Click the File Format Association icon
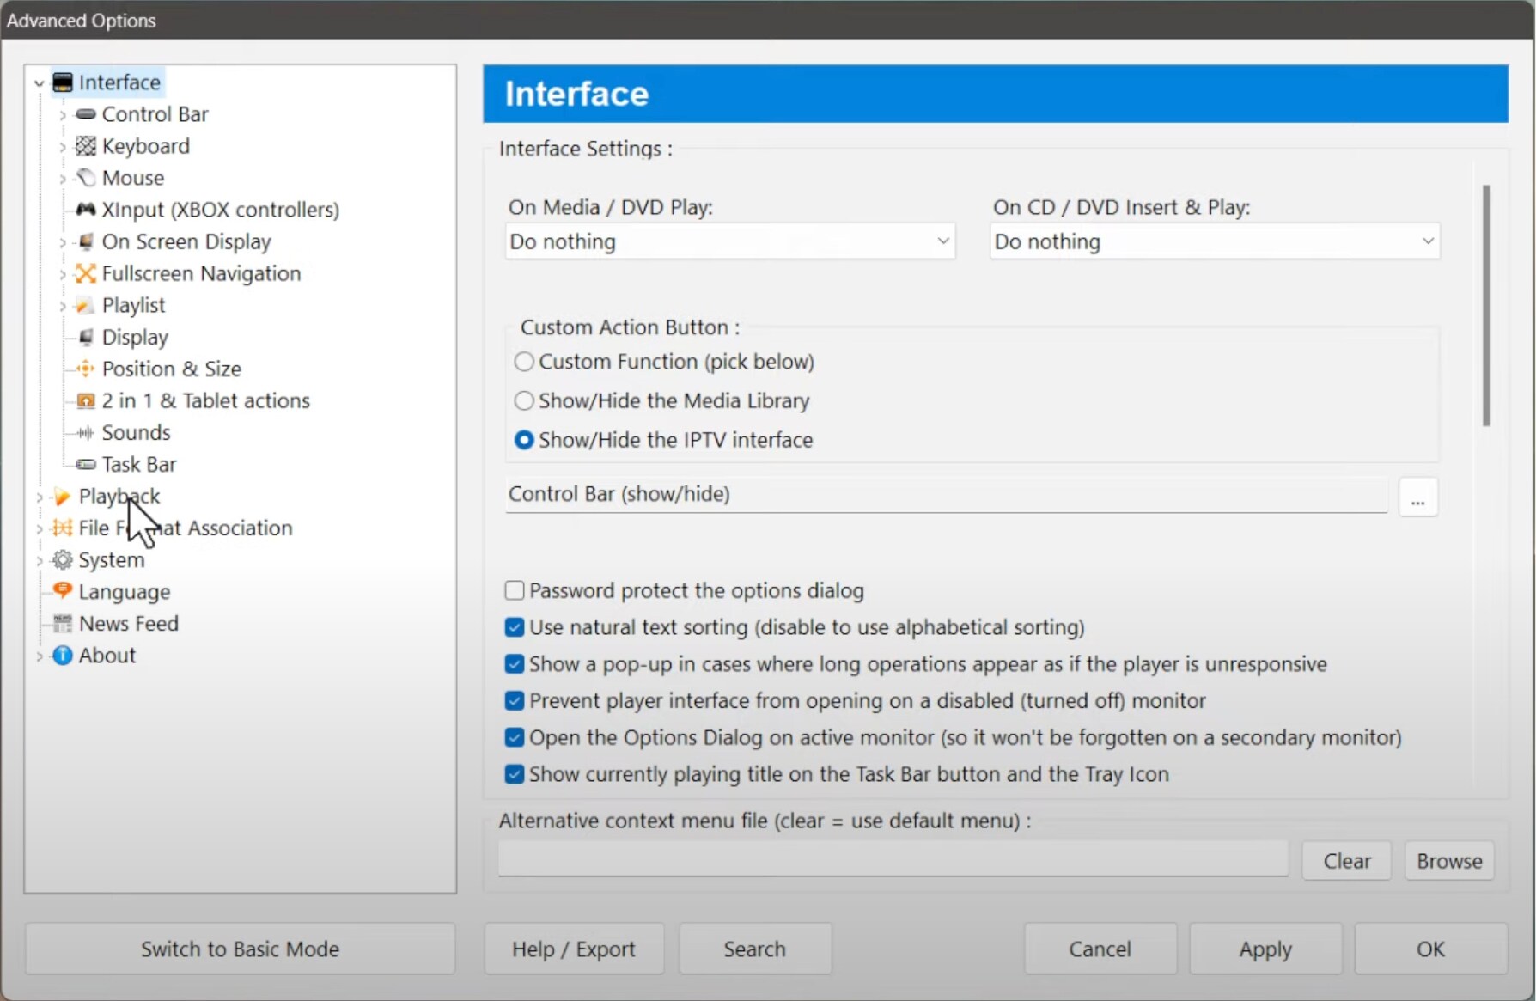 pos(62,528)
